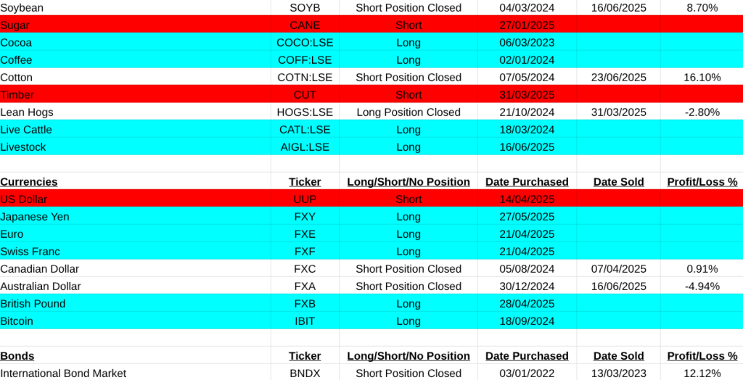Click the underlined Currencies section header
The width and height of the screenshot is (743, 380).
coord(29,182)
